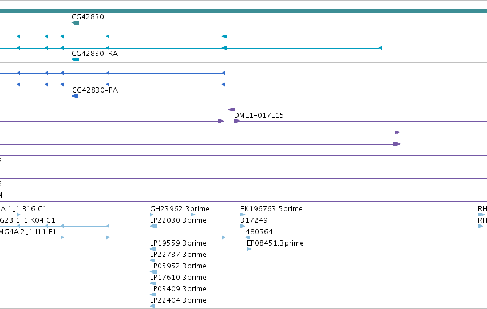
Task: Click the arrow glyph under EP08451.3prime
Action: tap(248, 249)
